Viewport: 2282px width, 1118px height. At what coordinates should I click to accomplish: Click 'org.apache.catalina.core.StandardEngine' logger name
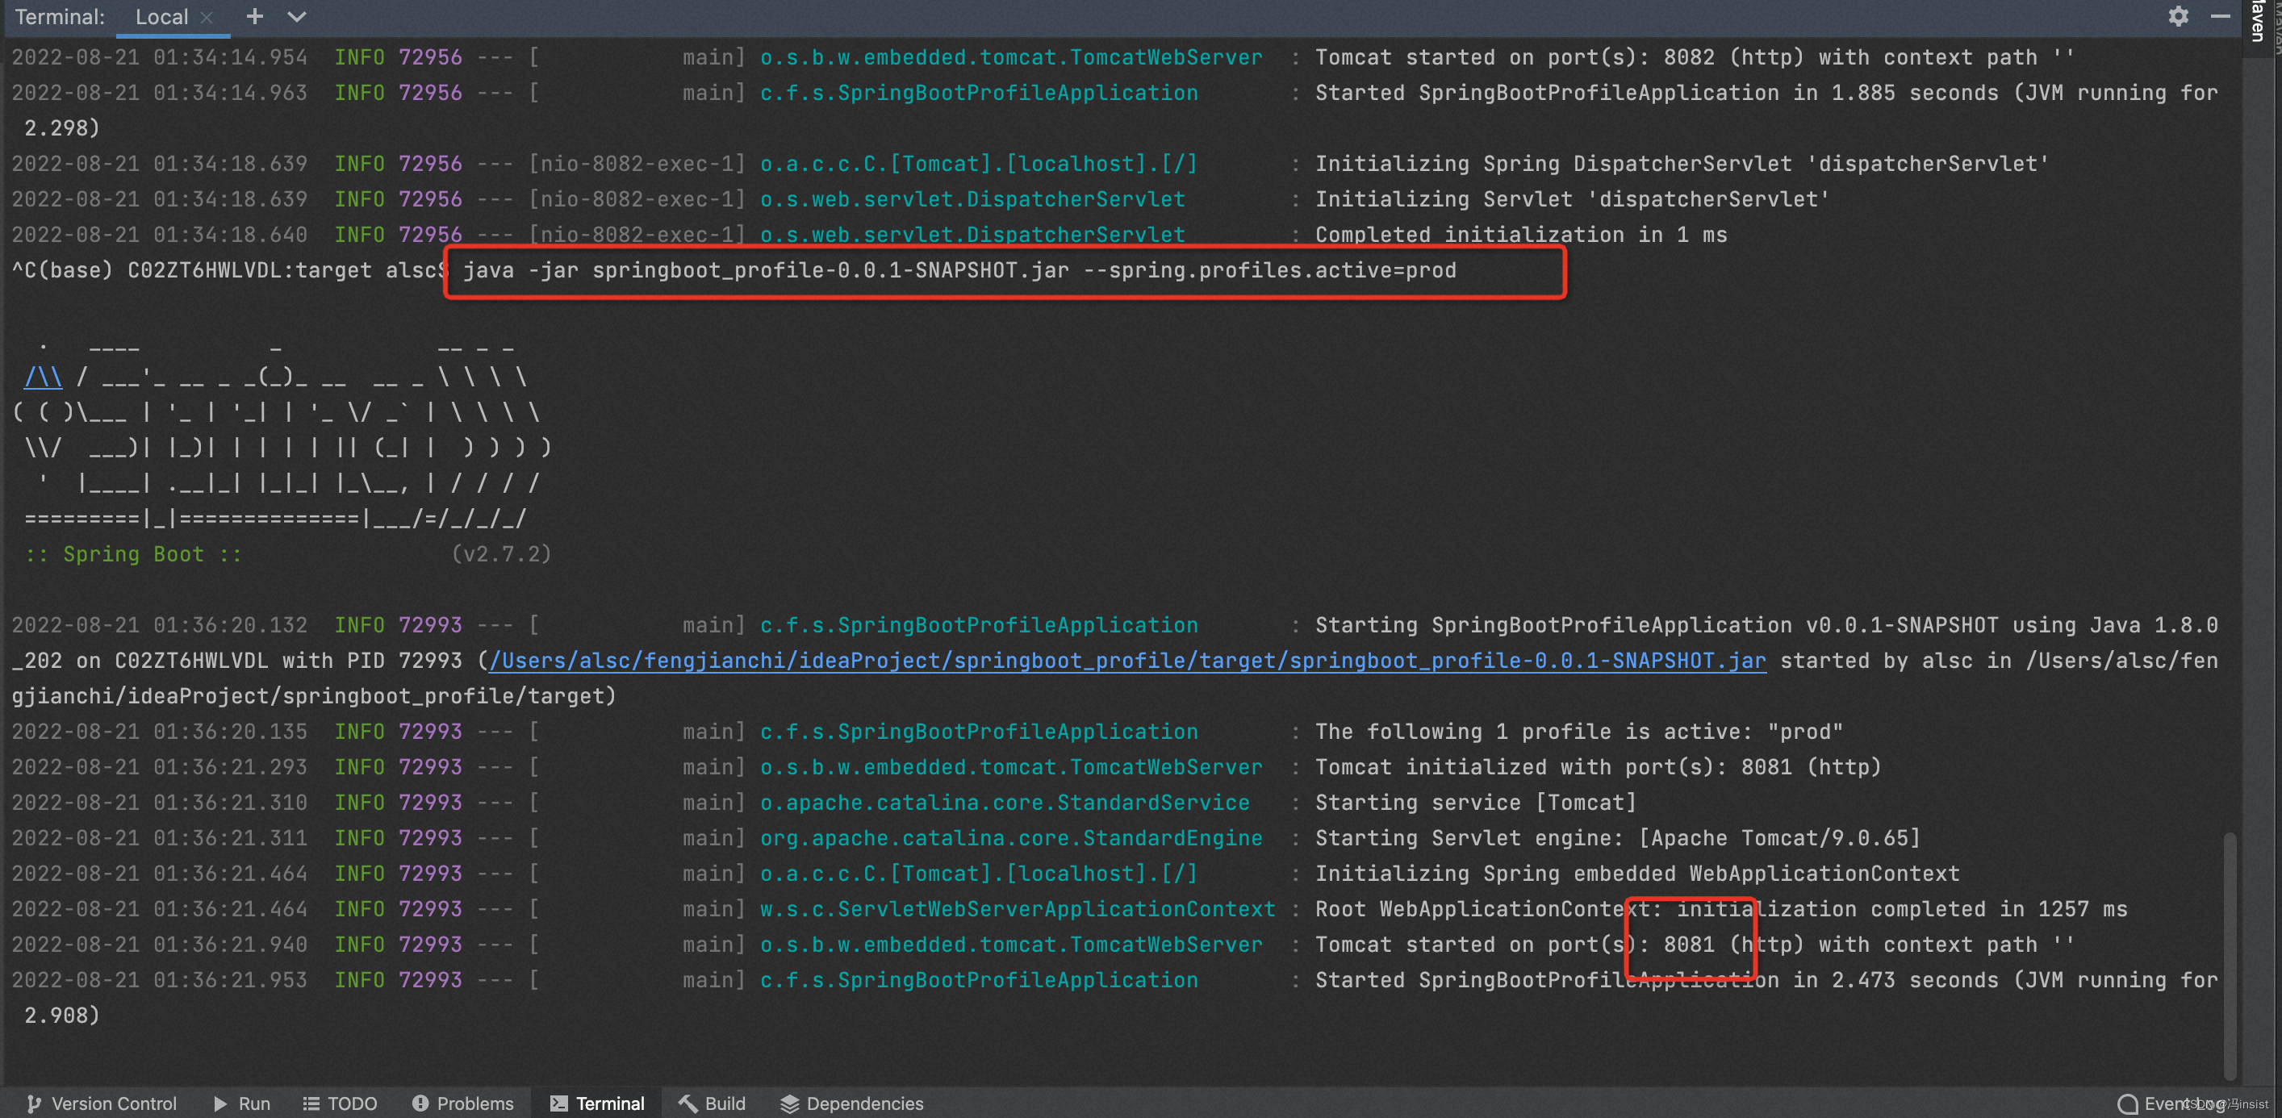tap(1011, 838)
